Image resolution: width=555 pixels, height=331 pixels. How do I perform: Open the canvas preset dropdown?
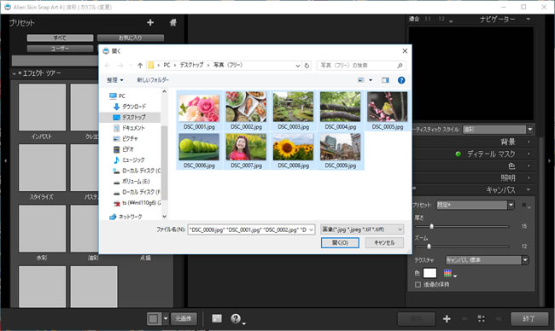tap(475, 205)
